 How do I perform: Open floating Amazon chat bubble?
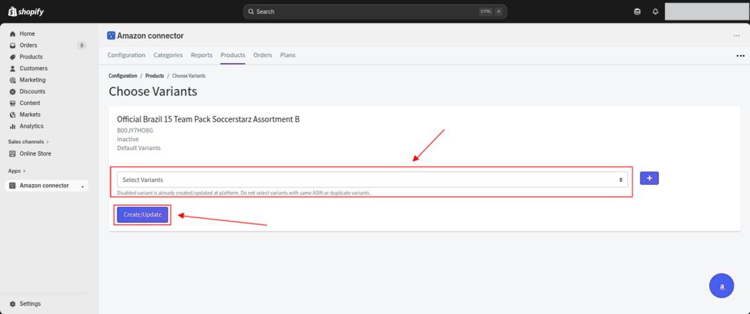click(x=721, y=286)
